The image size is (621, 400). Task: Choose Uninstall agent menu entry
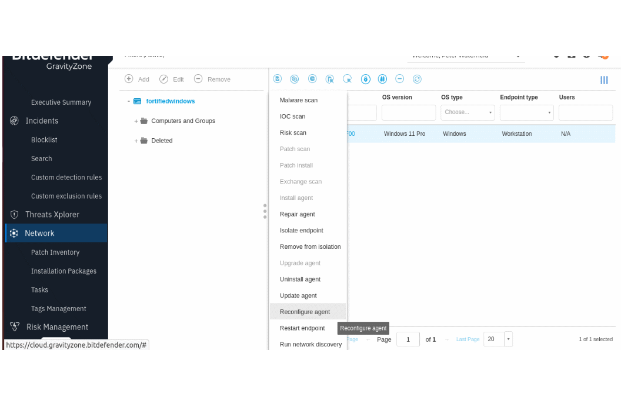(x=300, y=279)
